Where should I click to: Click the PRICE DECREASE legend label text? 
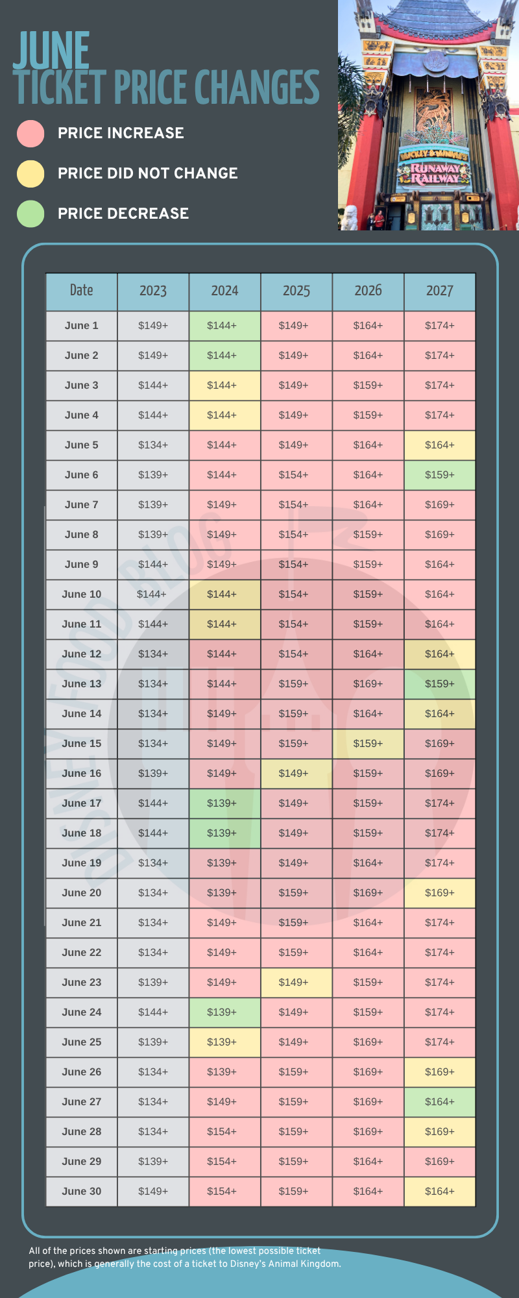point(123,214)
